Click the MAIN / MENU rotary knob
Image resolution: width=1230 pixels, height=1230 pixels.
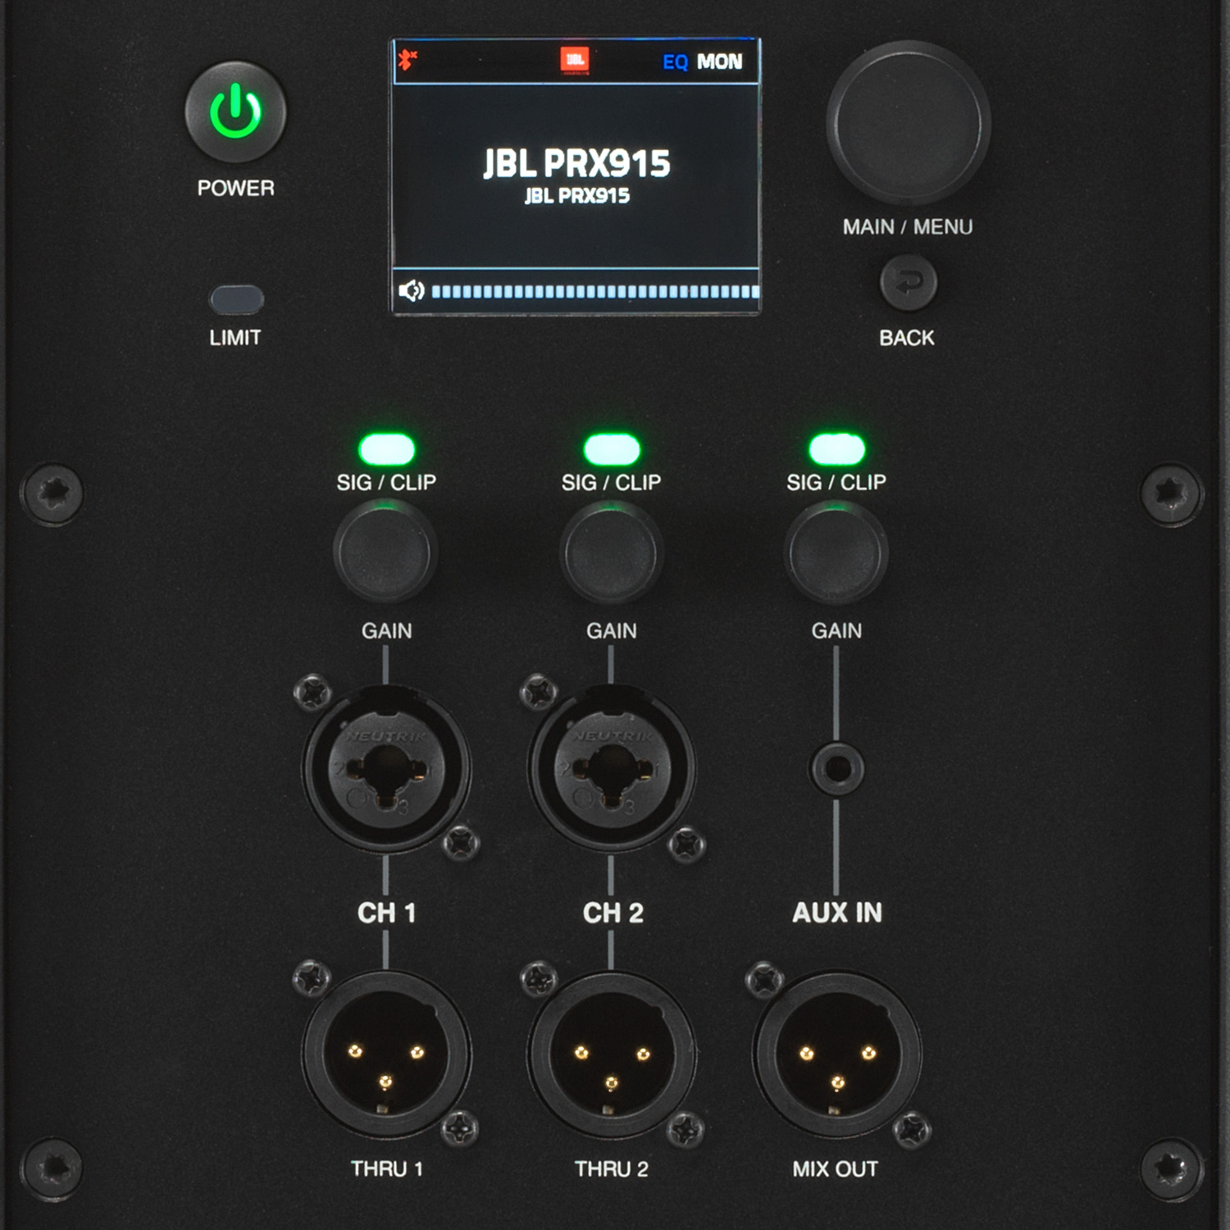point(908,123)
